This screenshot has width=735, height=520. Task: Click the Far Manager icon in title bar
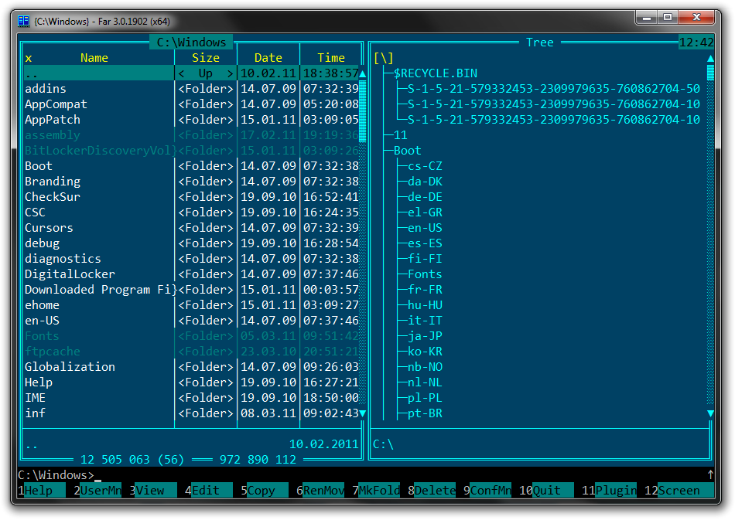tap(23, 21)
